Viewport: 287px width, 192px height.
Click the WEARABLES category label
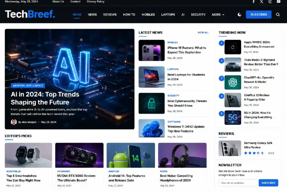click(13, 171)
